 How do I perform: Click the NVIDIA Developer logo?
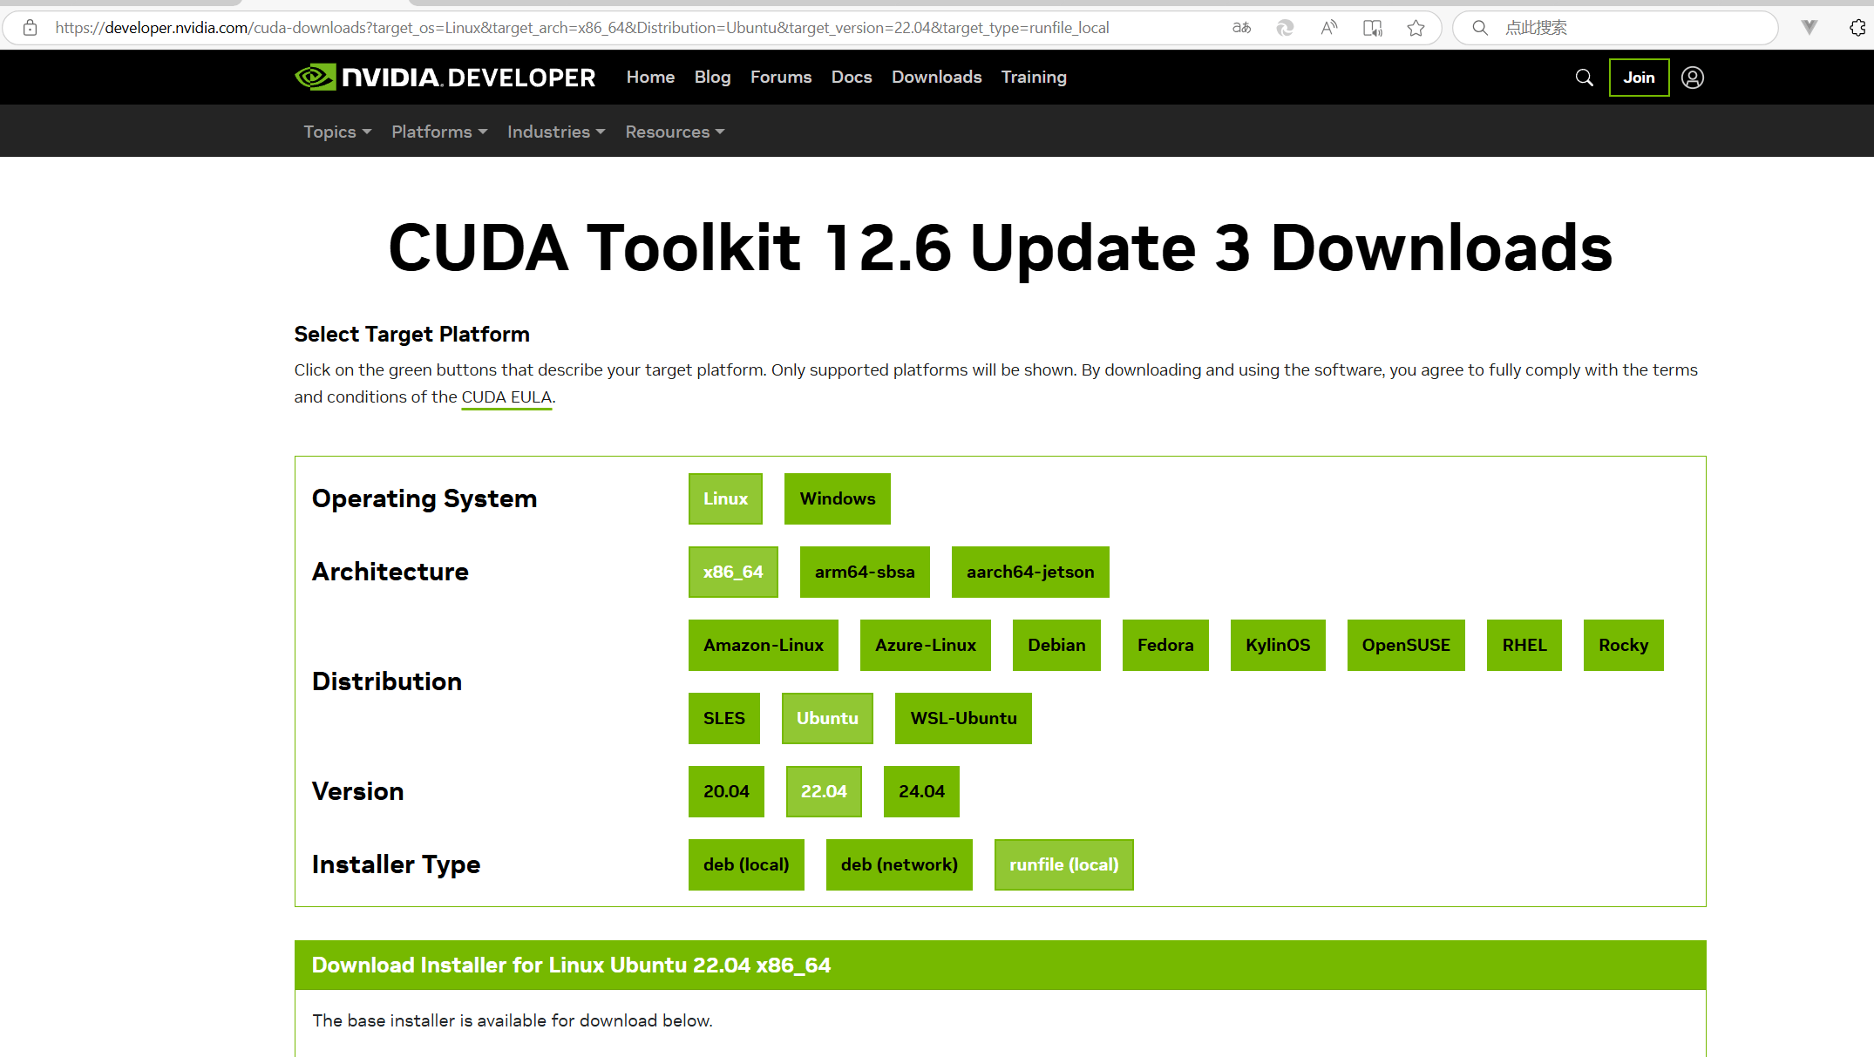click(445, 78)
